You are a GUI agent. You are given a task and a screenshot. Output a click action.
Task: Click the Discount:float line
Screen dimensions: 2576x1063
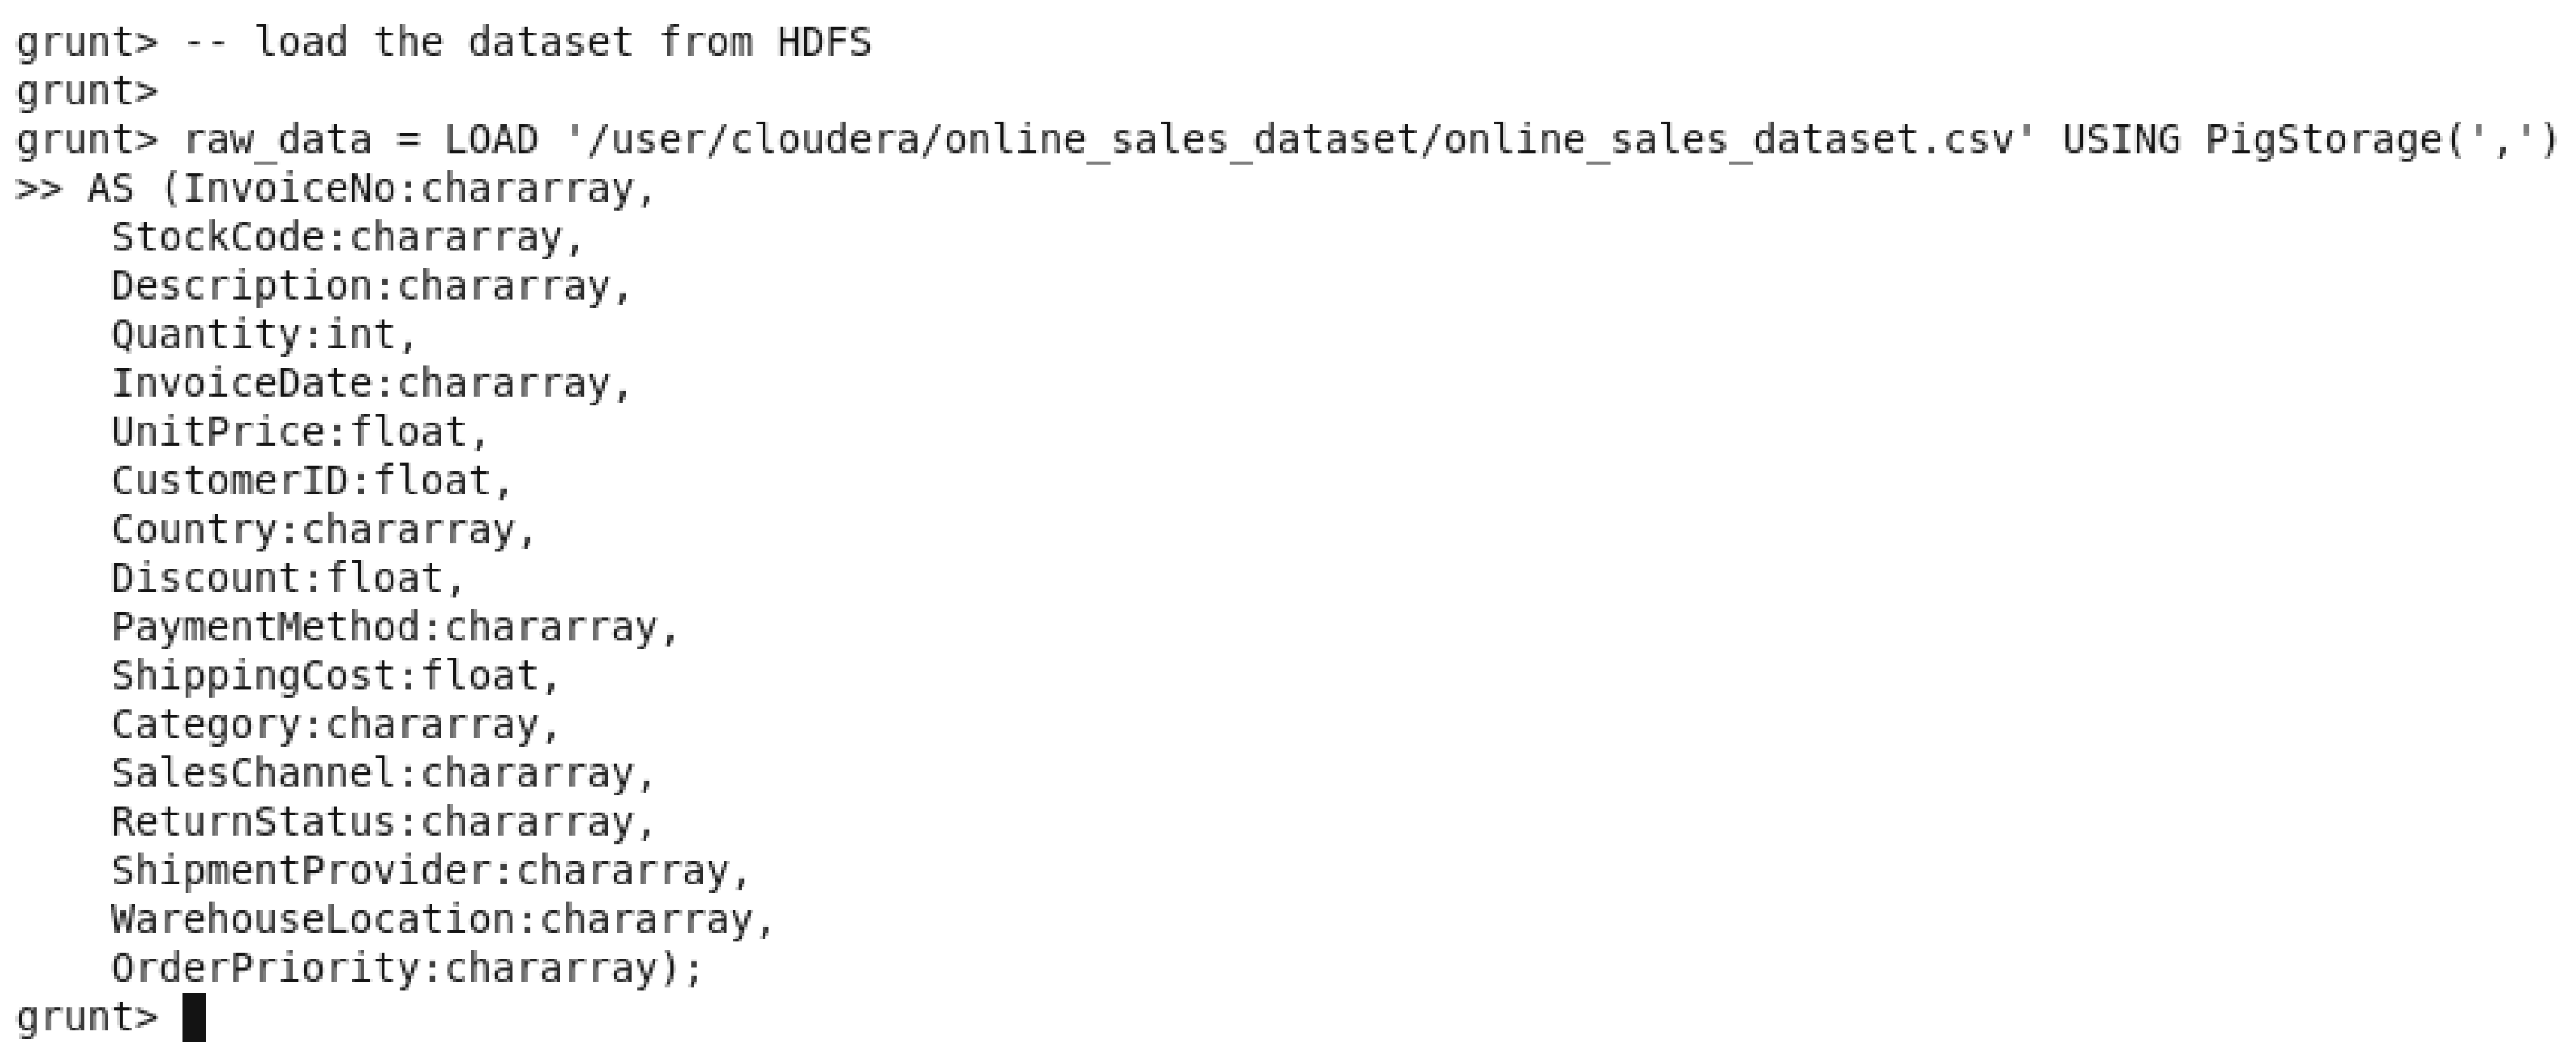286,578
